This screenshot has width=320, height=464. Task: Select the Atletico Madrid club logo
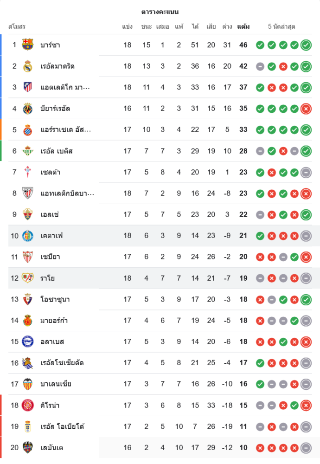[28, 87]
